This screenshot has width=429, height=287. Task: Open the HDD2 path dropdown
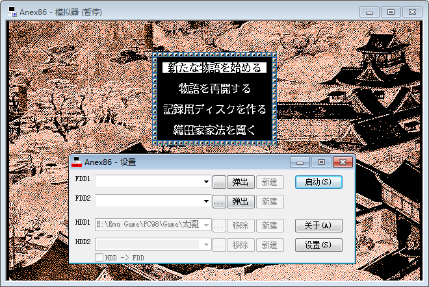point(206,245)
